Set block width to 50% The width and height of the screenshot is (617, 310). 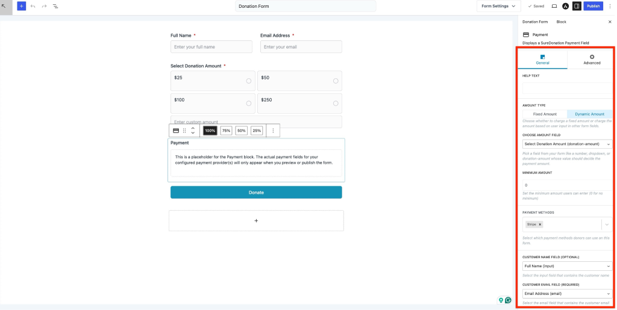click(241, 131)
